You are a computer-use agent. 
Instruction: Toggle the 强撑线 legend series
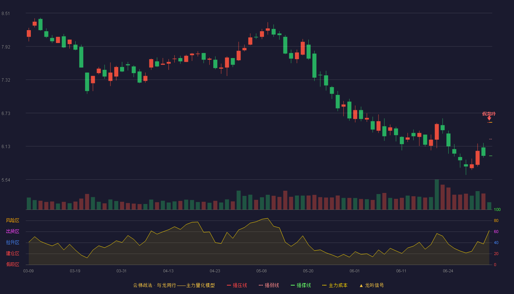tap(301, 285)
